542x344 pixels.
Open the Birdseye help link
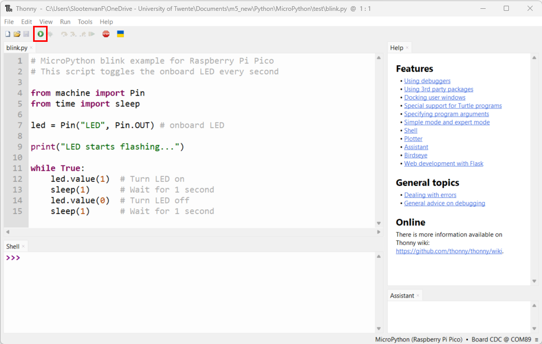(416, 155)
